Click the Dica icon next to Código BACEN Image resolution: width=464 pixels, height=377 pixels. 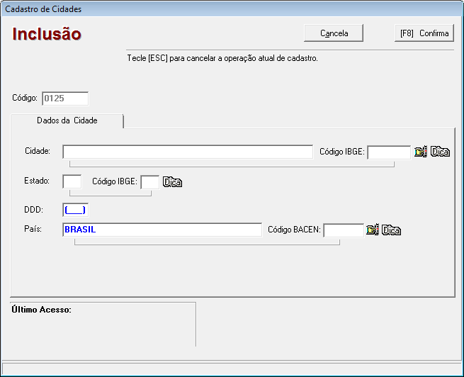coord(392,230)
